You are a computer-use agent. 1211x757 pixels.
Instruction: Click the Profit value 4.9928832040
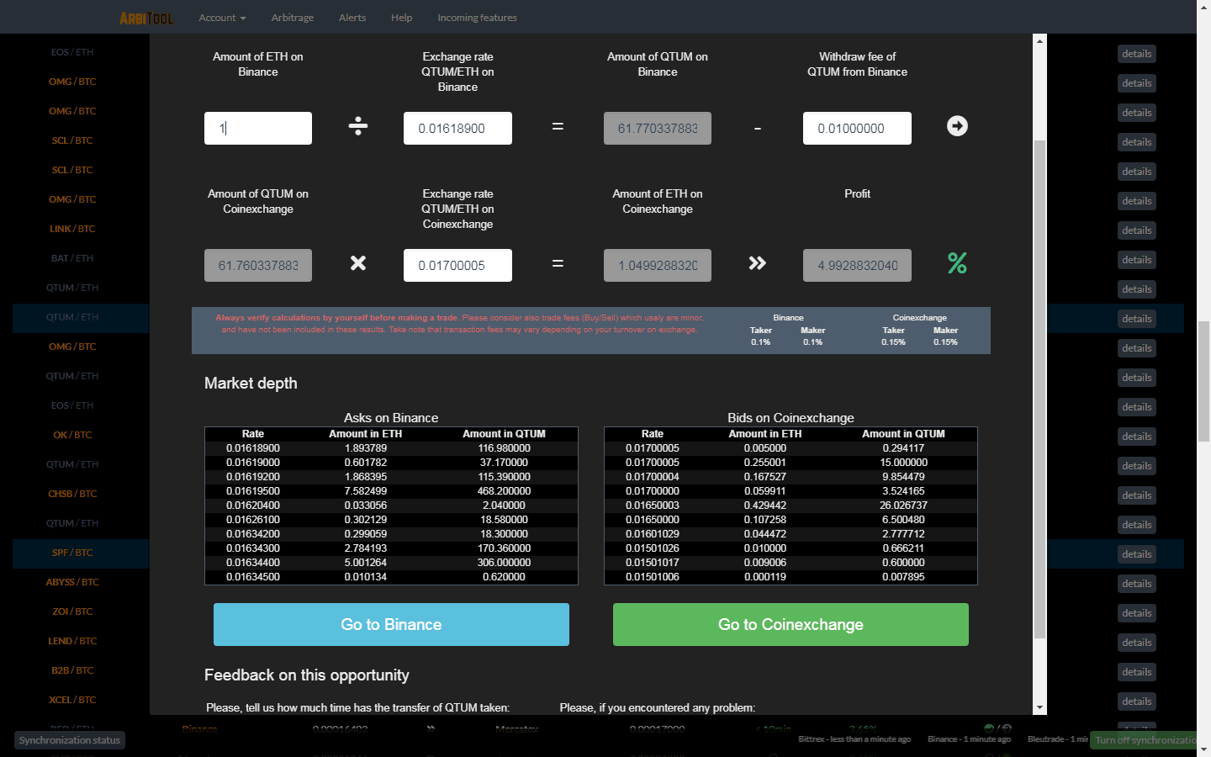coord(857,265)
